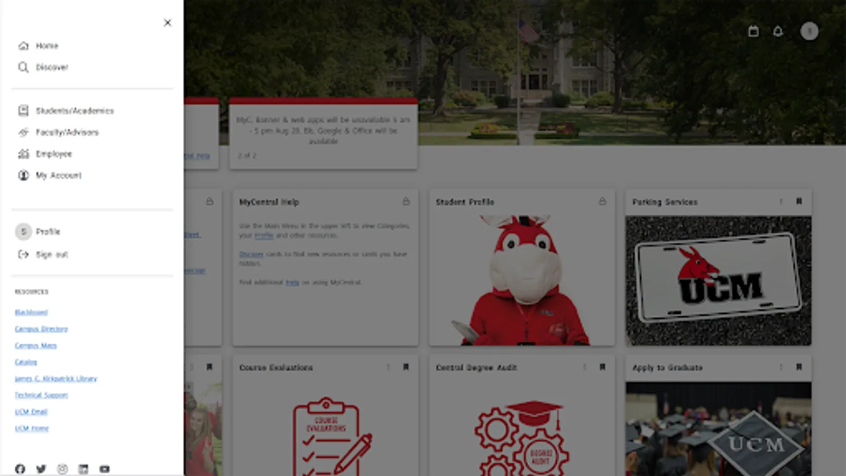Open the UCM Email link
This screenshot has width=846, height=476.
coord(31,411)
